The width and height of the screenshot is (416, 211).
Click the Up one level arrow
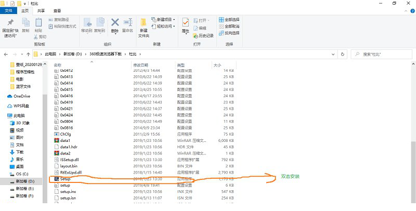coord(28,55)
